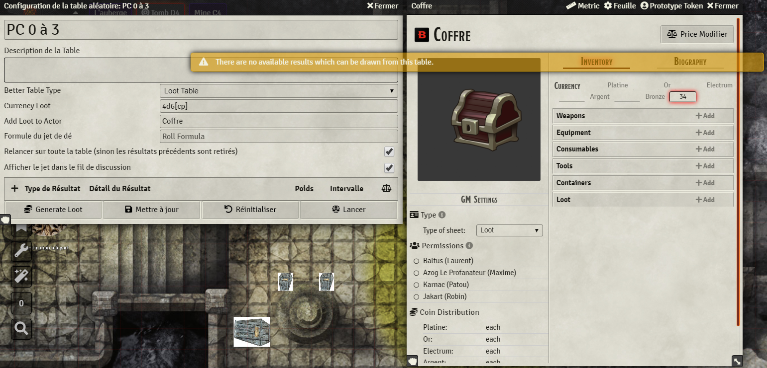Select the Karnac (Patou) permission radio button
The image size is (767, 368).
point(417,285)
